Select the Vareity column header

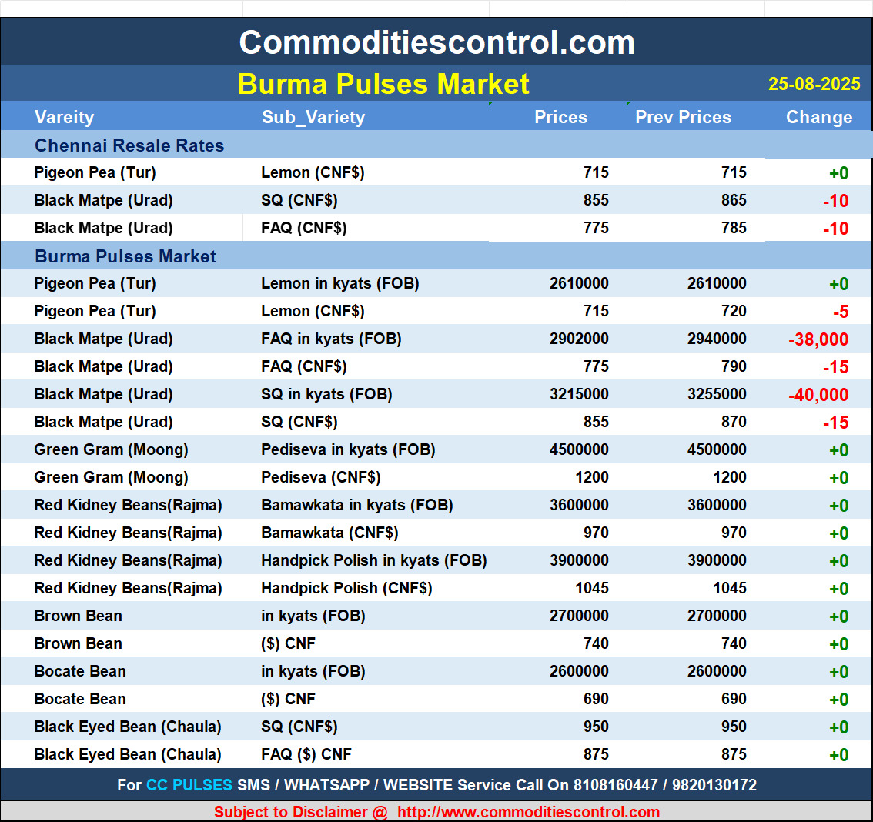point(64,117)
